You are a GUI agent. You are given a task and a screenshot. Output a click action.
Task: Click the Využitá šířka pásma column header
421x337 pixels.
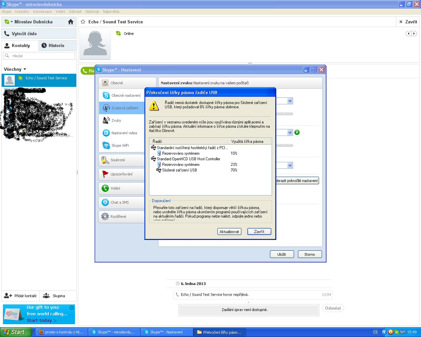[x=249, y=142]
